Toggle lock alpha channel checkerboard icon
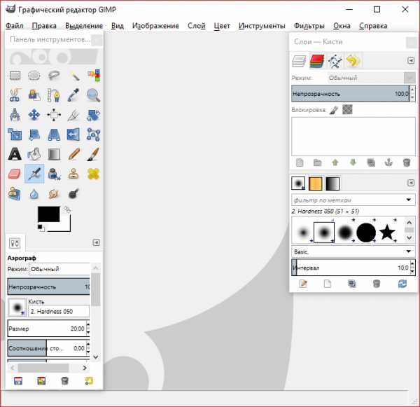 [x=347, y=109]
